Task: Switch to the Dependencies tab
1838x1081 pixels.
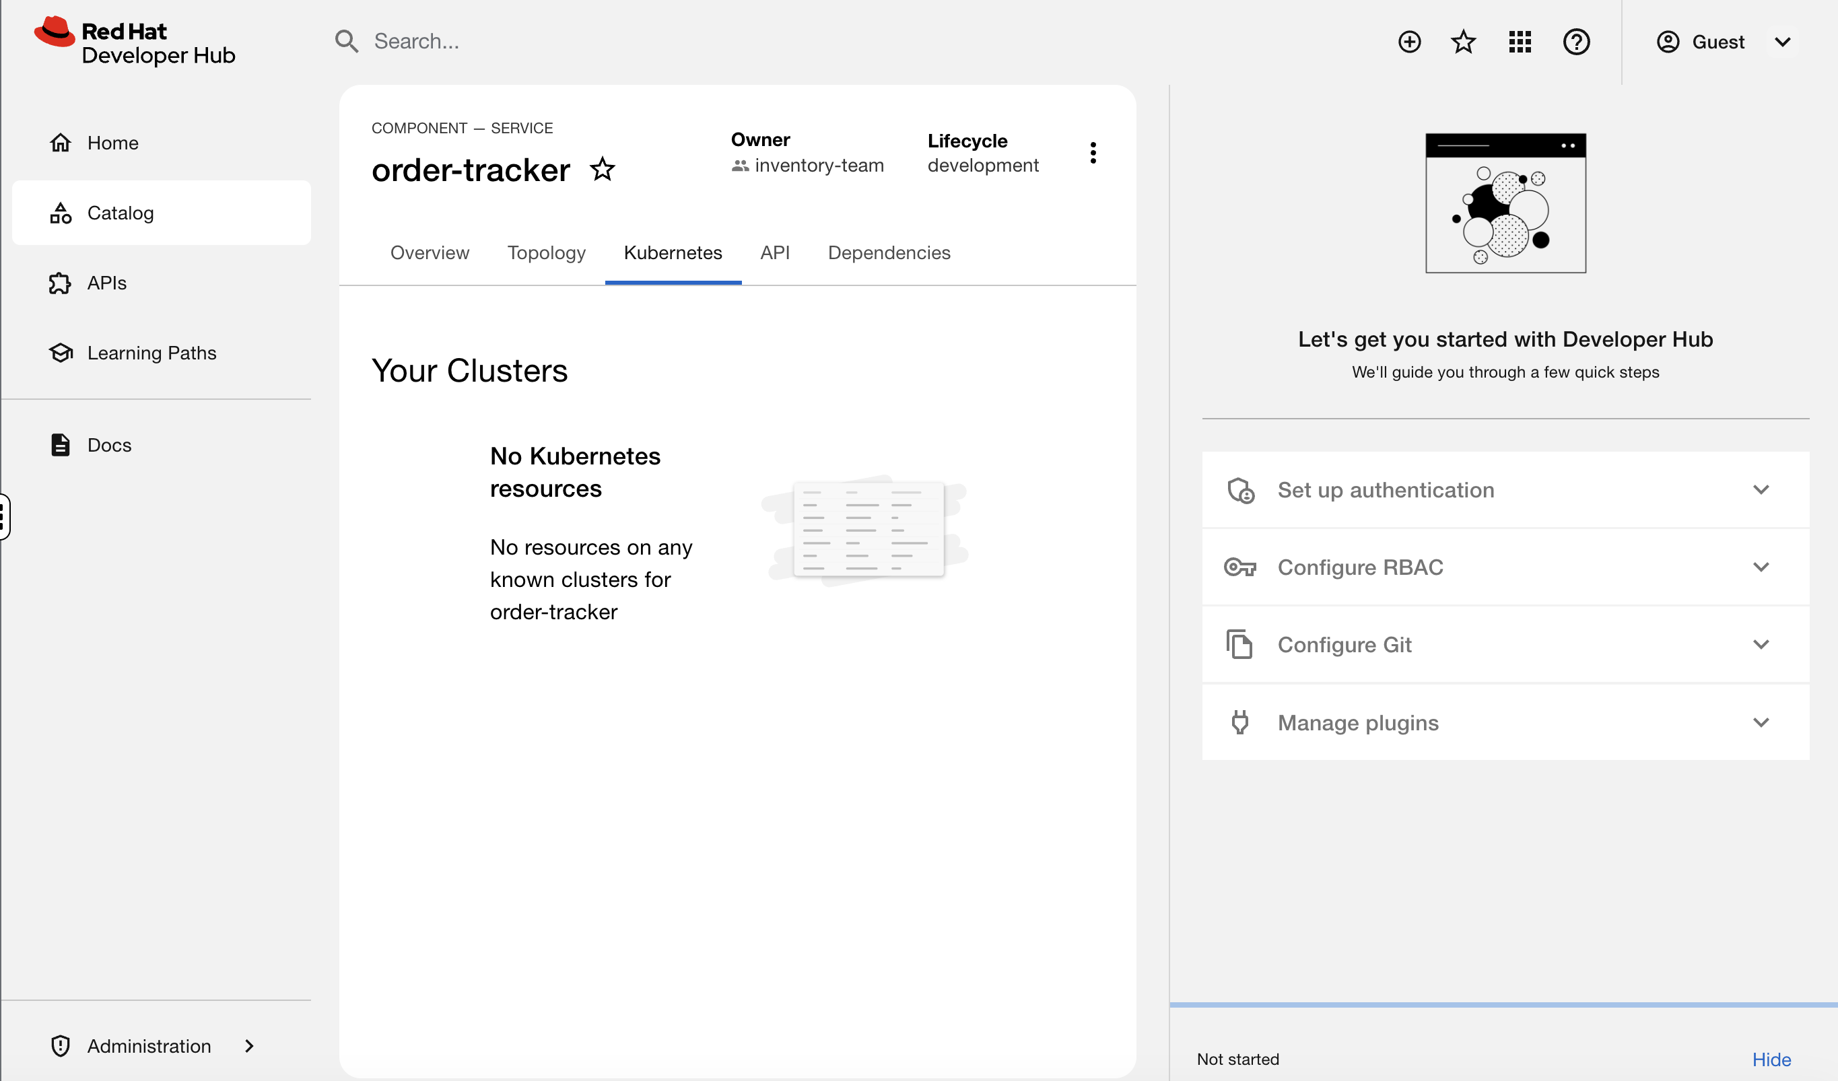Action: tap(889, 252)
